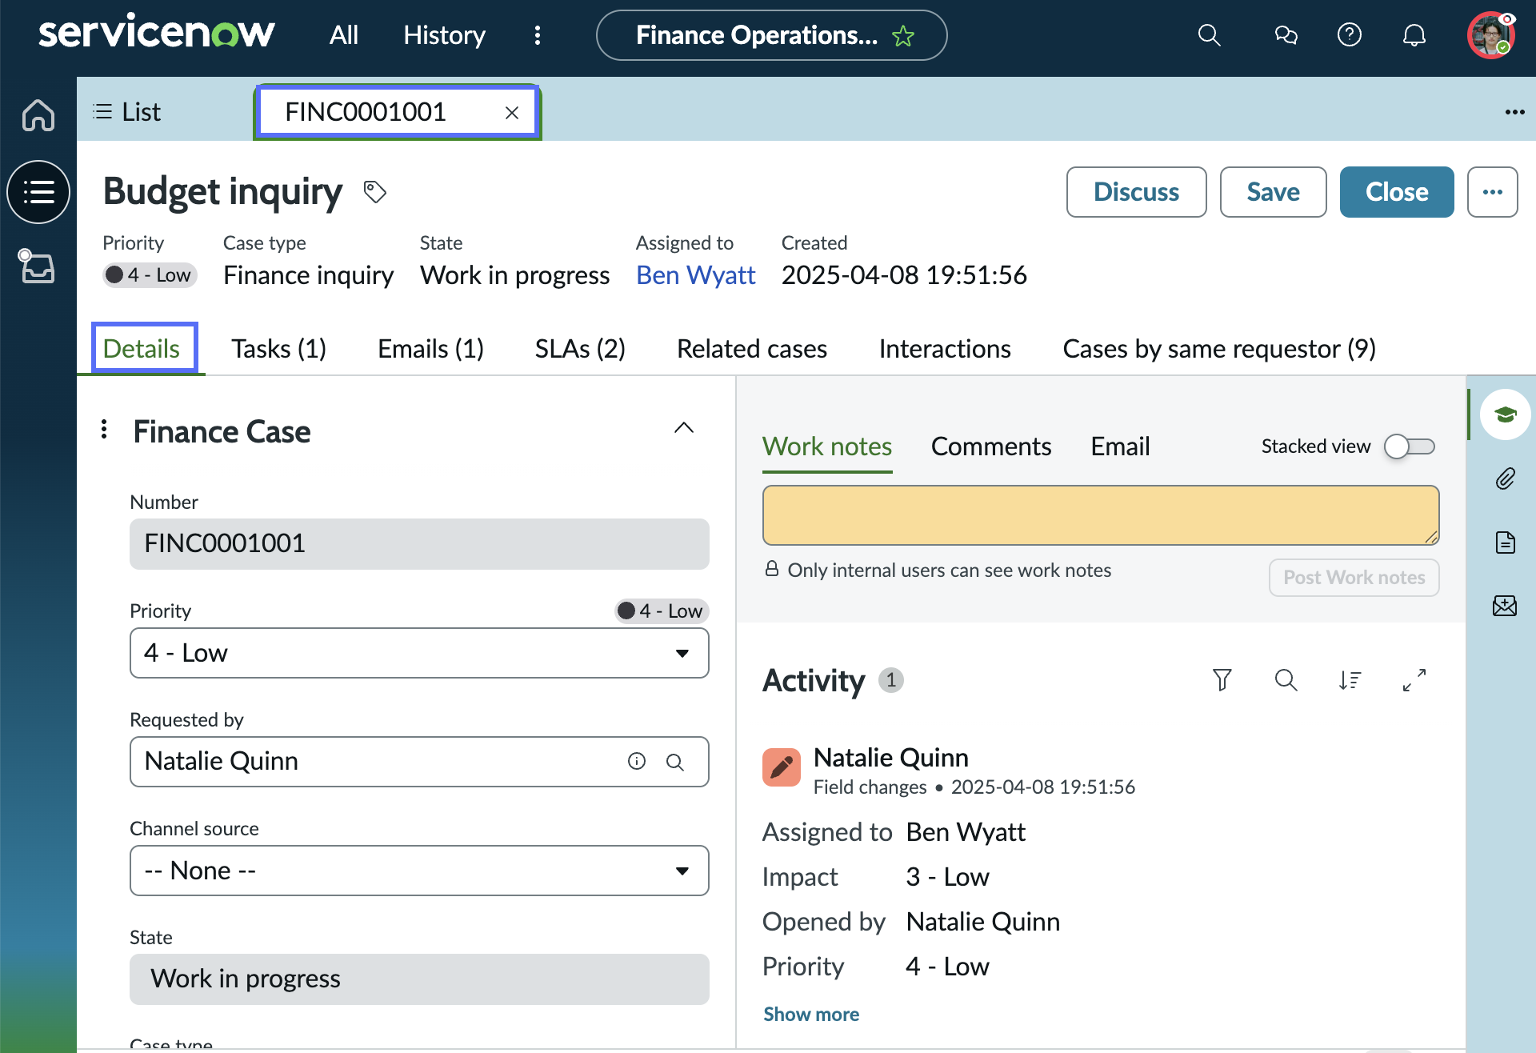This screenshot has height=1053, width=1536.
Task: Open the Finance Operations workspace pill
Action: (x=771, y=35)
